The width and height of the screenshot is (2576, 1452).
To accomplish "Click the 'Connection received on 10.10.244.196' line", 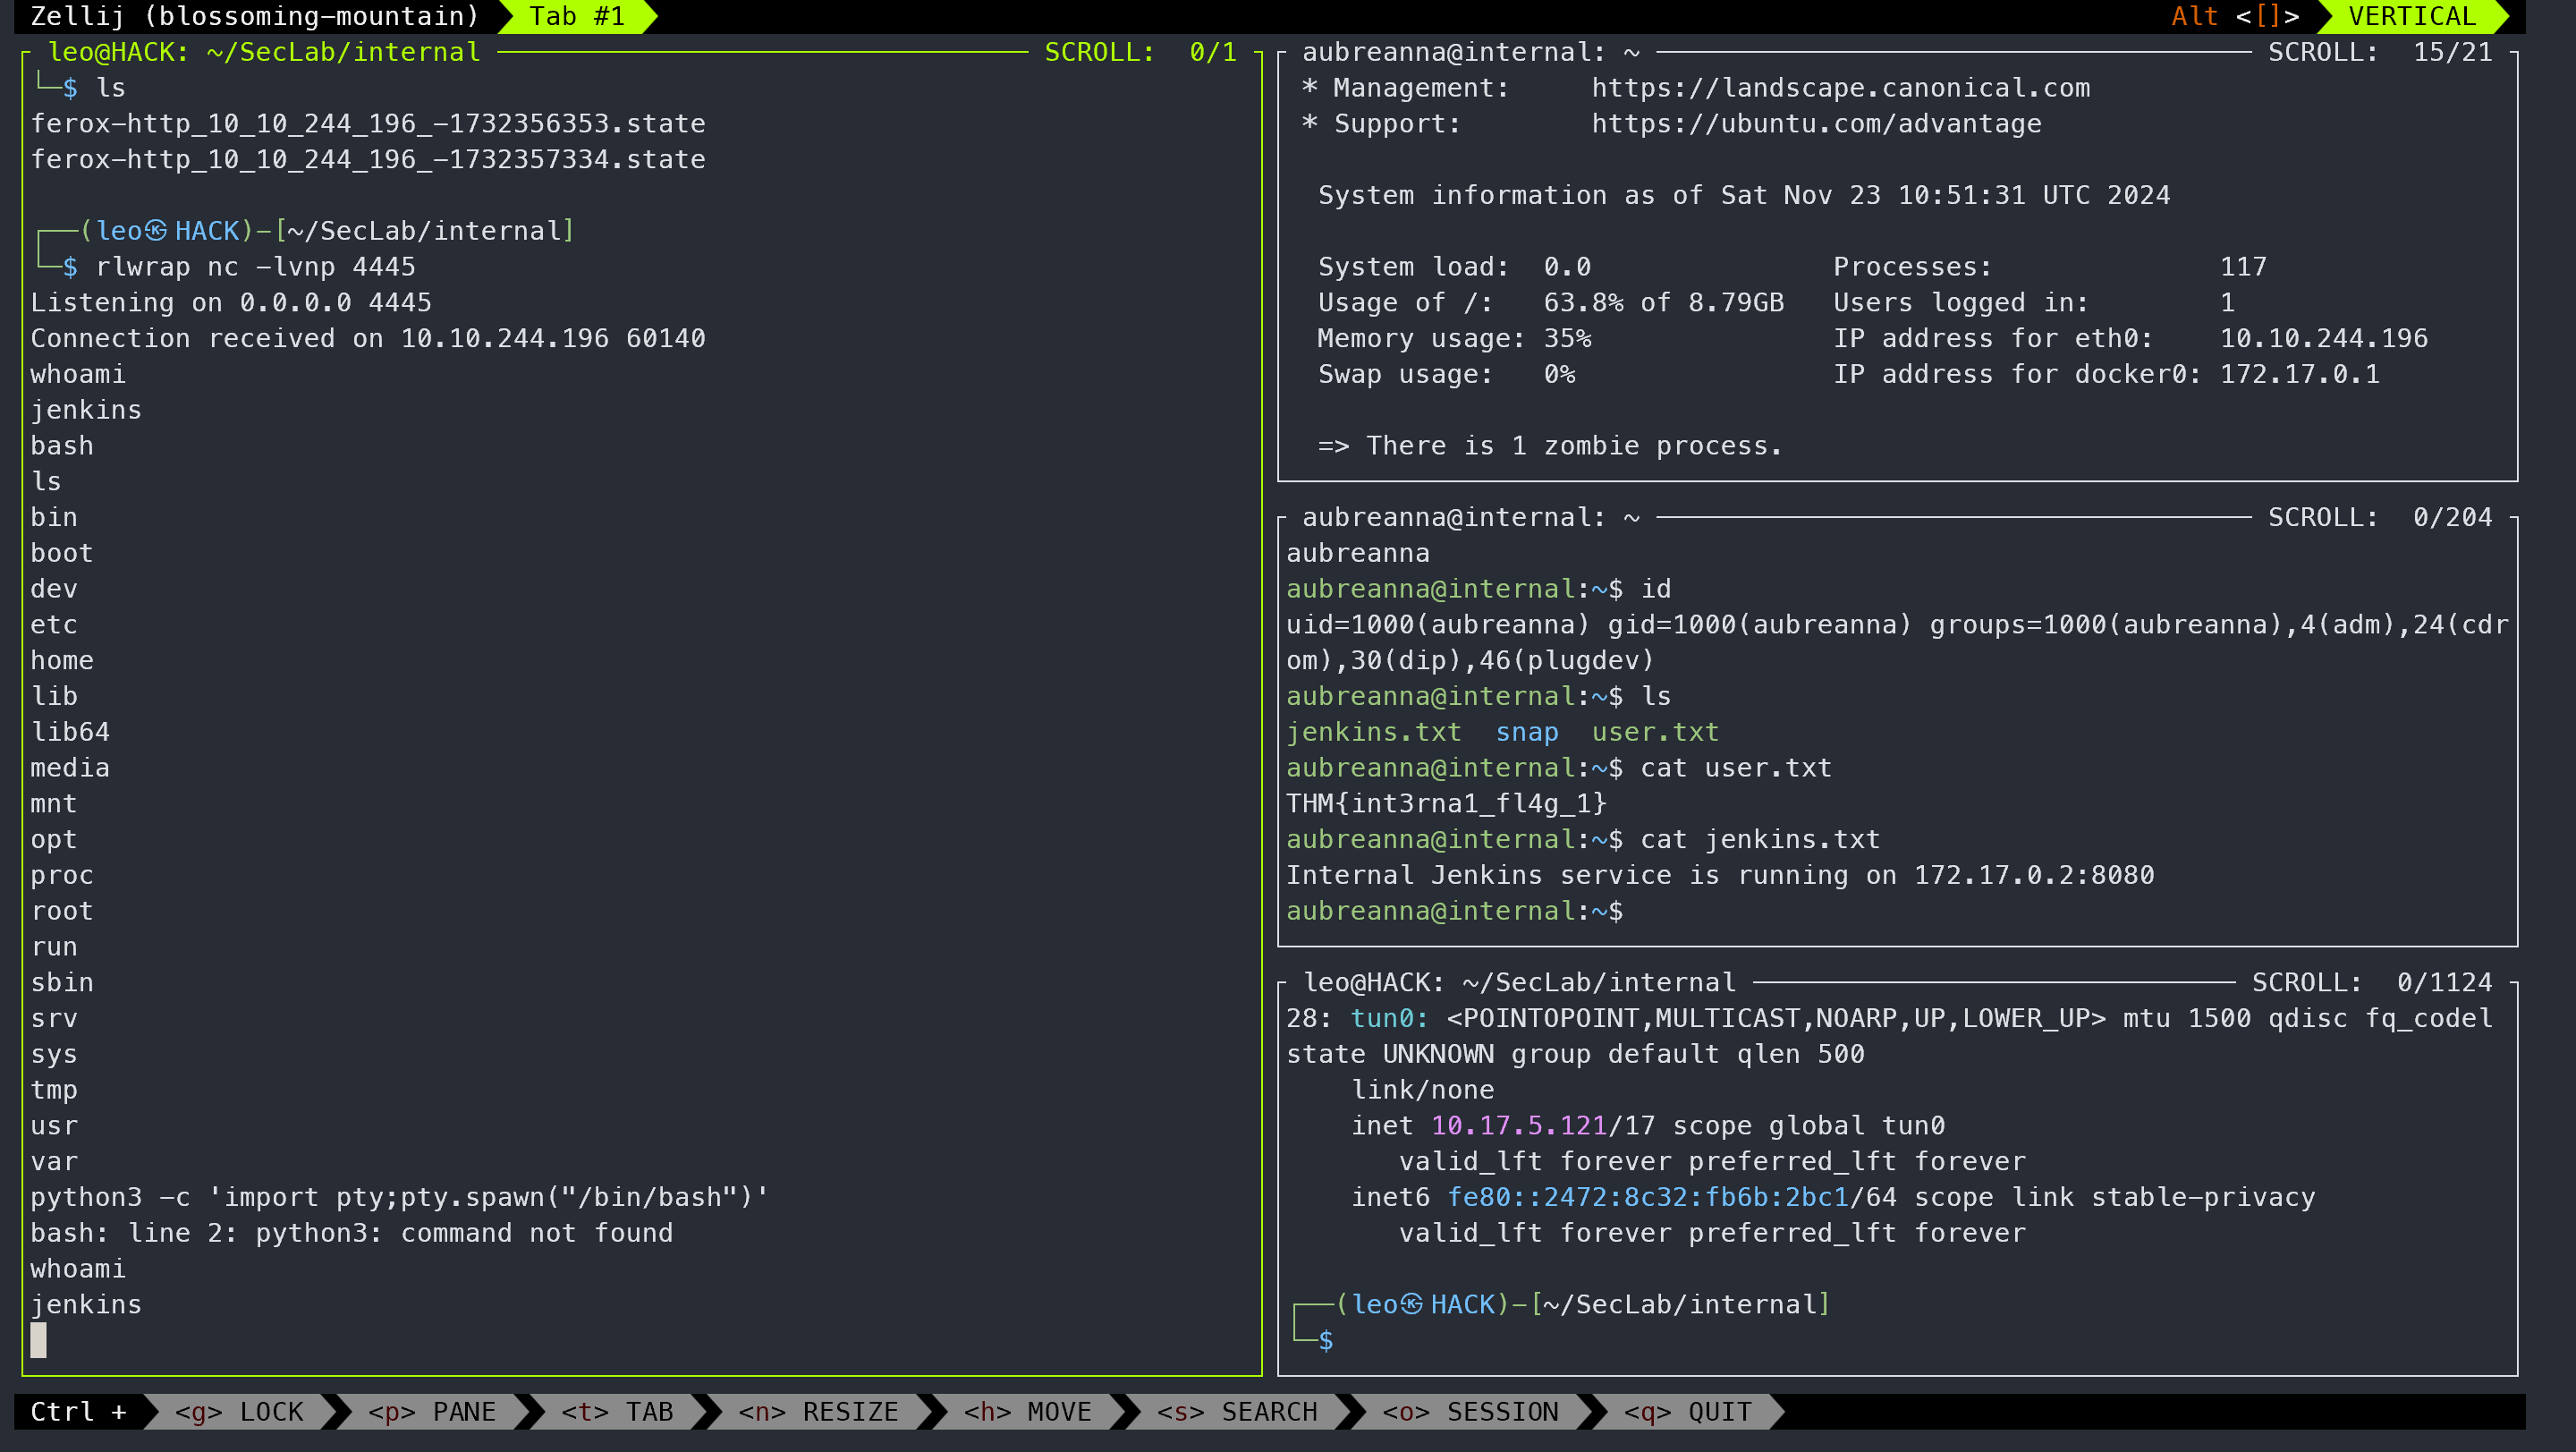I will point(368,339).
